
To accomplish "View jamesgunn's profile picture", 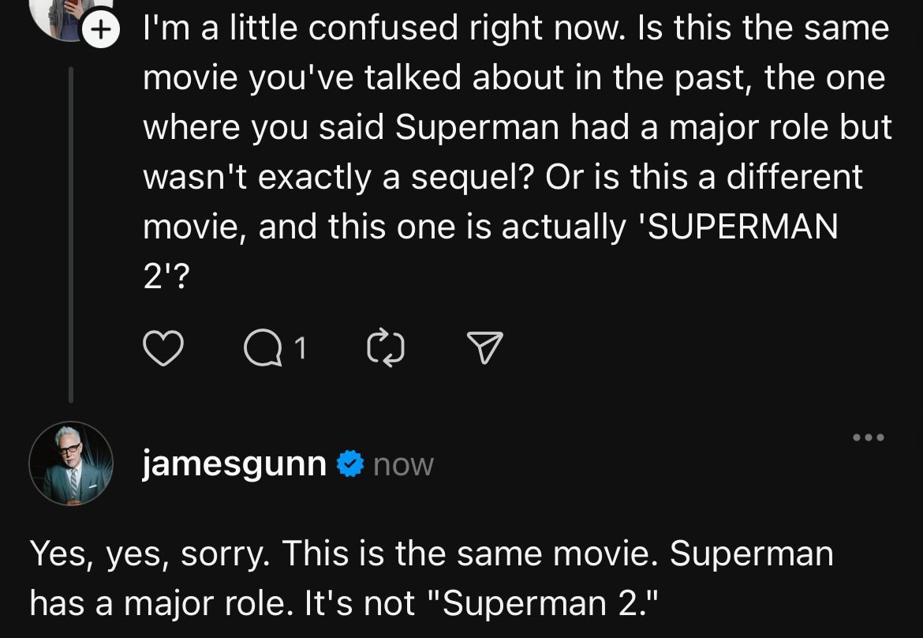I will click(71, 463).
